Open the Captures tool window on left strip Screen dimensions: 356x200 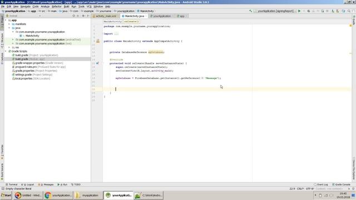pos(2,58)
